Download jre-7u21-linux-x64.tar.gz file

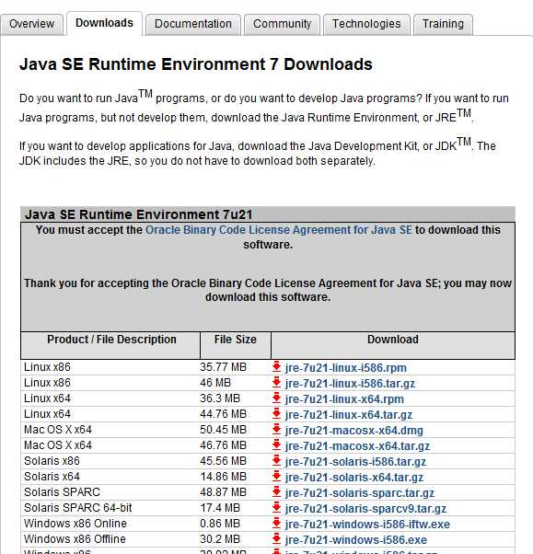349,414
